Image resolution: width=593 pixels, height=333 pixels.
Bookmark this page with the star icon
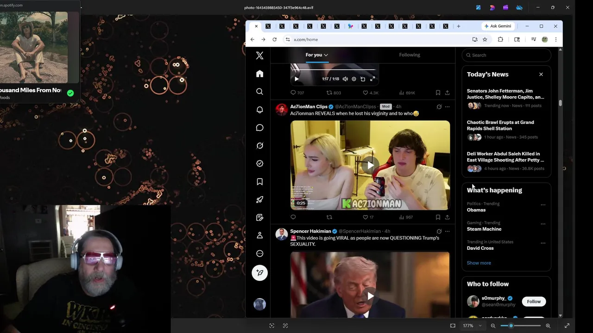pos(485,39)
